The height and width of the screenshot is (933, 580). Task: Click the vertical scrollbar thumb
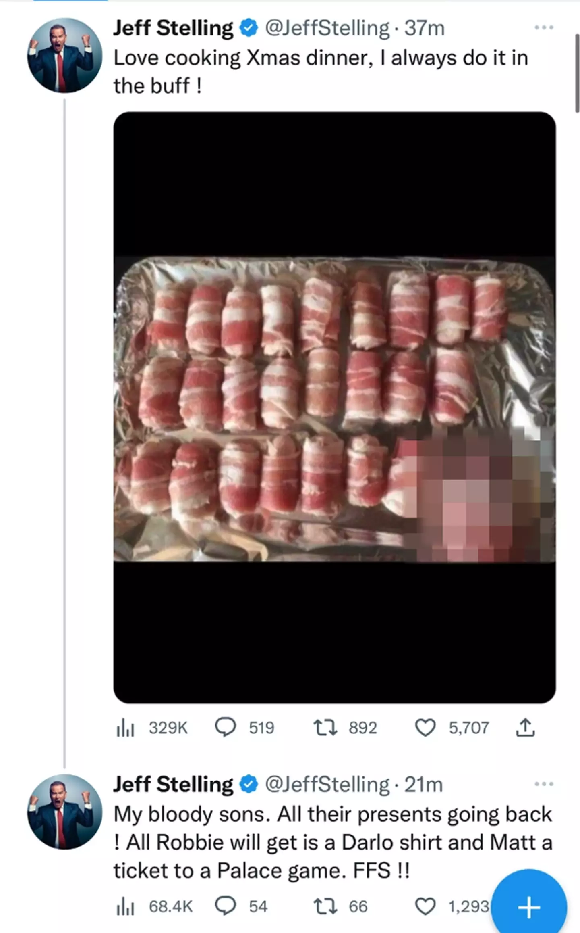[577, 73]
